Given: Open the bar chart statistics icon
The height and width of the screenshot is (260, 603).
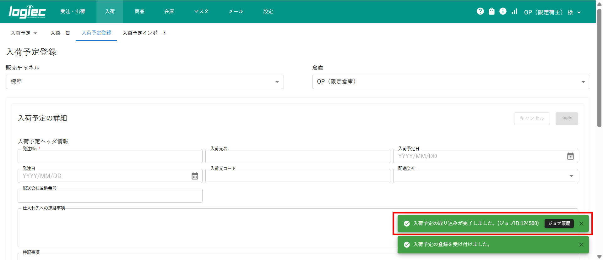Looking at the screenshot, I should pos(514,11).
